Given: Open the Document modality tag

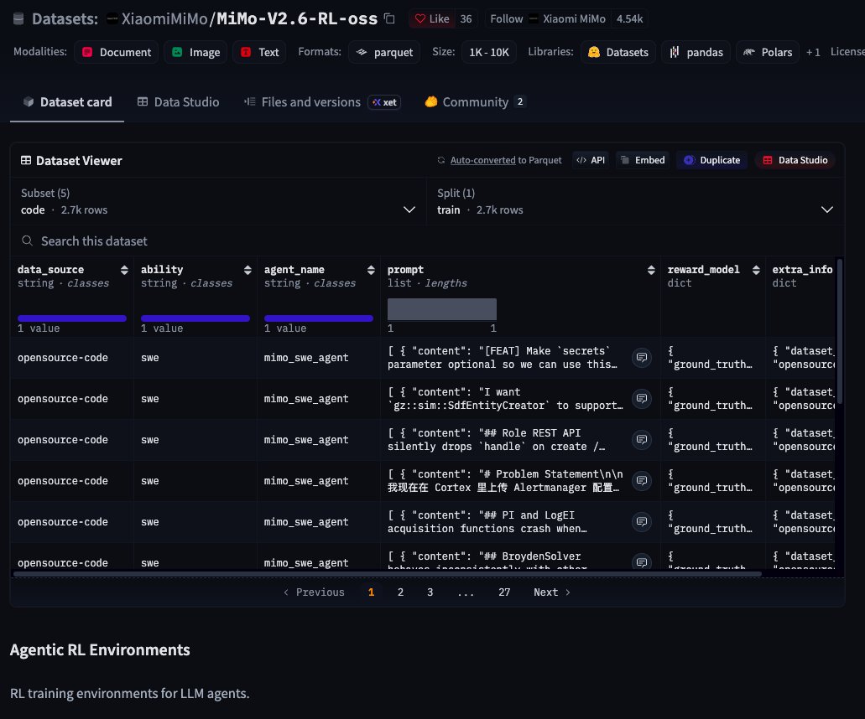Looking at the screenshot, I should [x=117, y=52].
